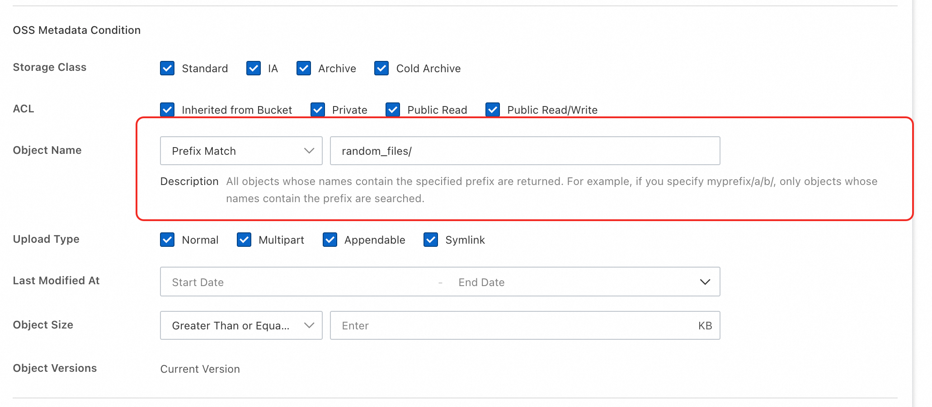Open the Greater Than or Equal dropdown

[241, 325]
